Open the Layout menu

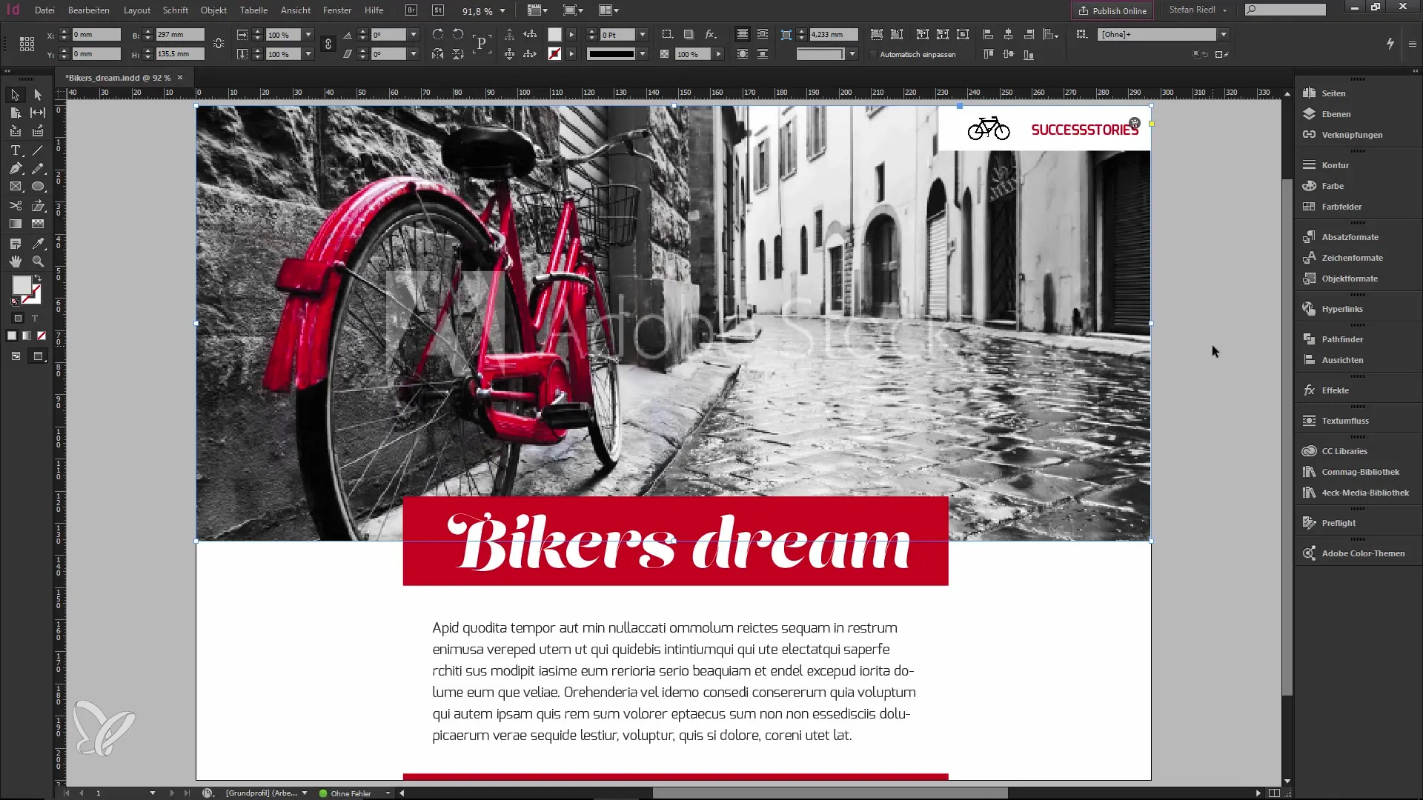pyautogui.click(x=137, y=10)
